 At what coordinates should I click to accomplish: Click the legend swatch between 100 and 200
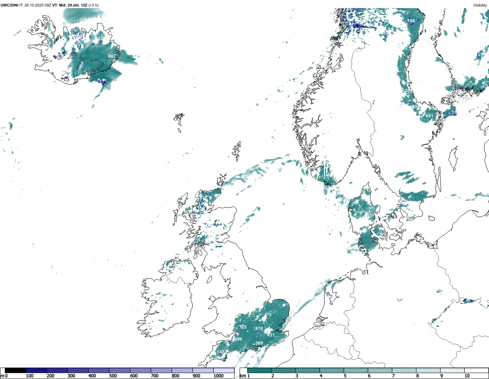[x=36, y=370]
